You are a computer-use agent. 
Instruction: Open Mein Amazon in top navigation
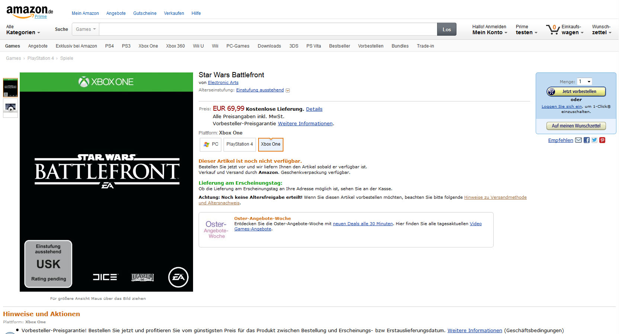pos(85,13)
